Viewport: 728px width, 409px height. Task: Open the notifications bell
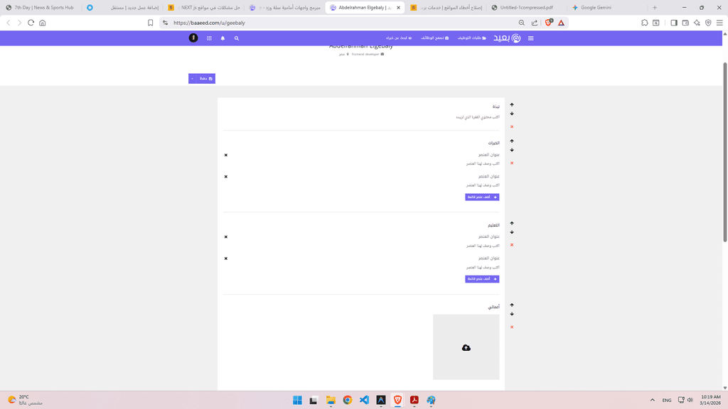point(223,38)
